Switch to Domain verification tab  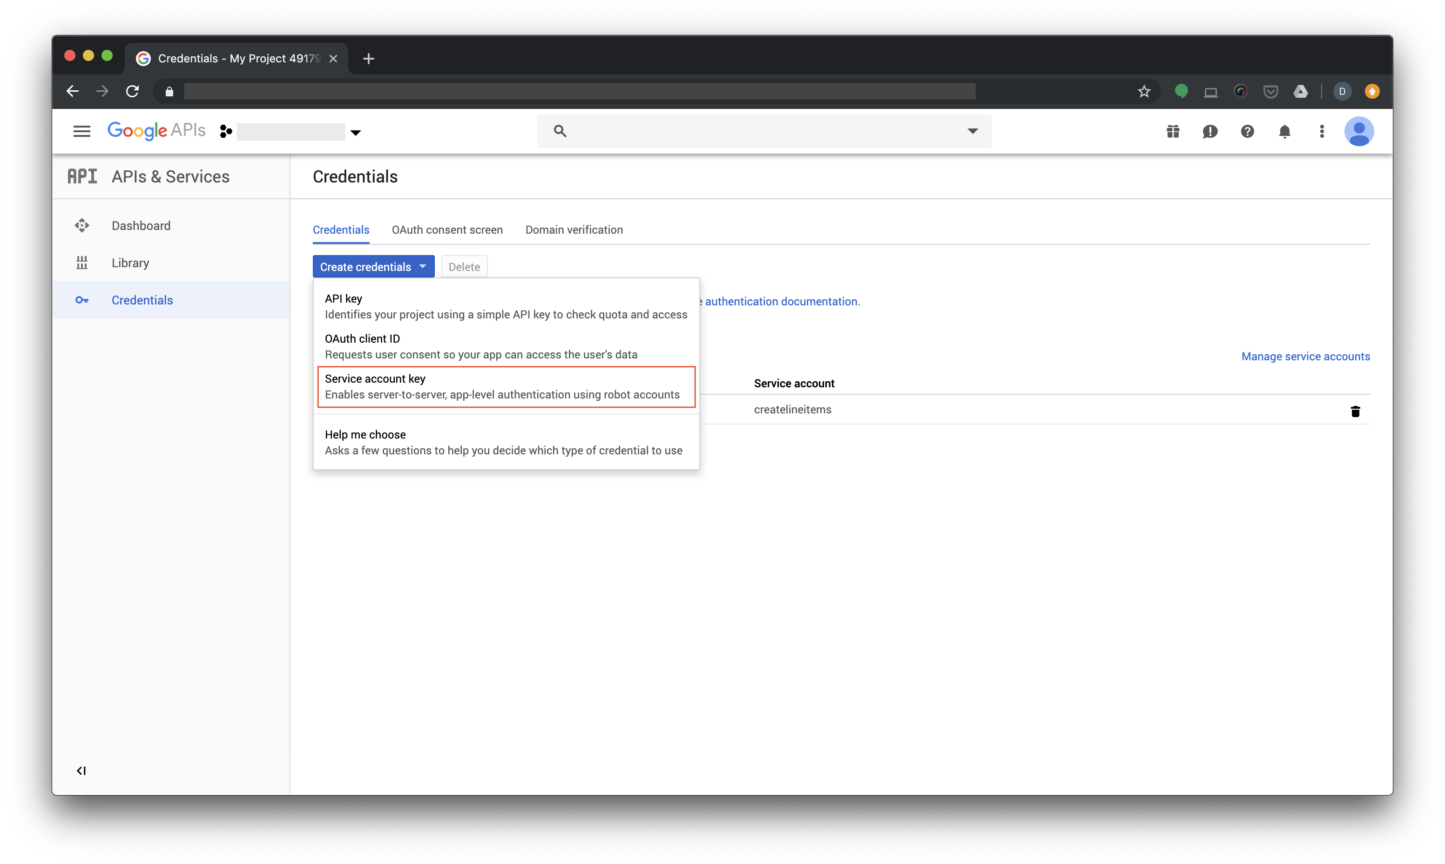coord(574,230)
